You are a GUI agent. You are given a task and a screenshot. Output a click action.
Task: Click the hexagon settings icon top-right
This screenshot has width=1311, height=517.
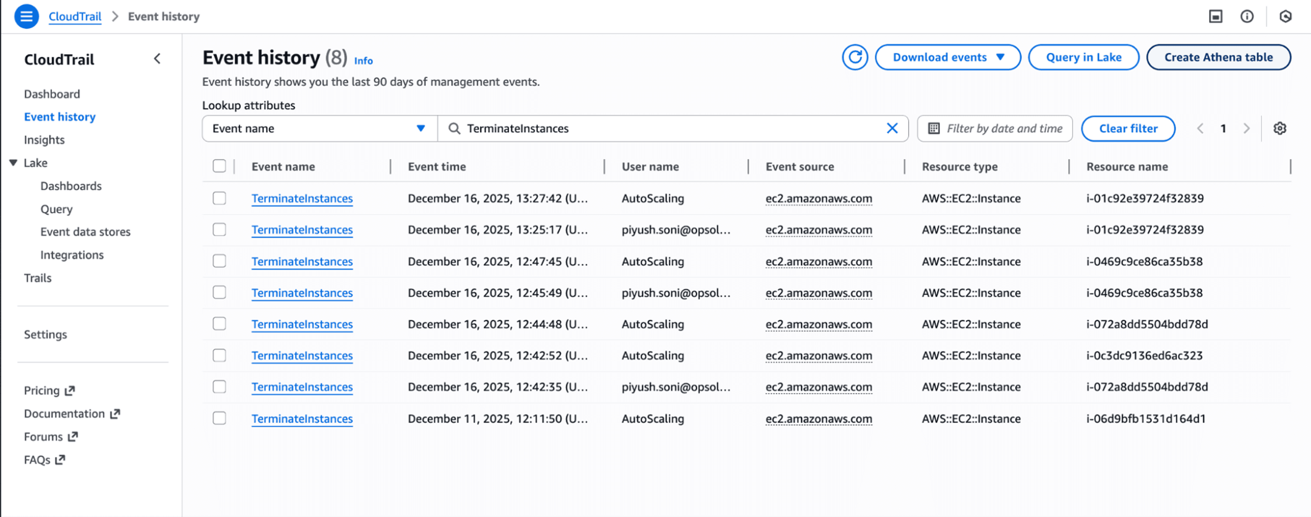click(1285, 17)
